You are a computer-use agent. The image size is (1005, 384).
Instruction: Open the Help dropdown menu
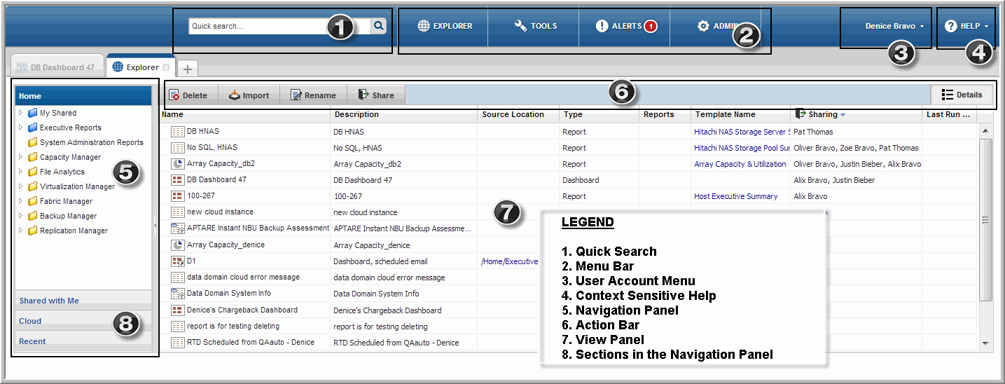click(966, 27)
